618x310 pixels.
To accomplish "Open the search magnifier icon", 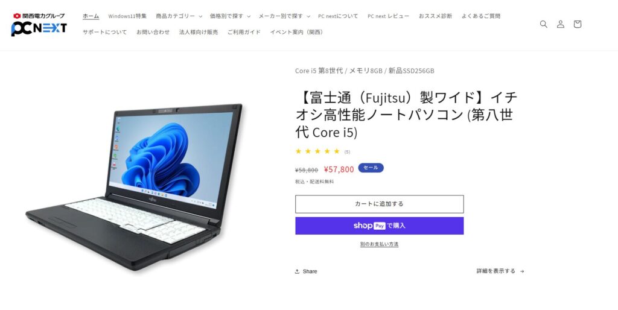I will [544, 24].
